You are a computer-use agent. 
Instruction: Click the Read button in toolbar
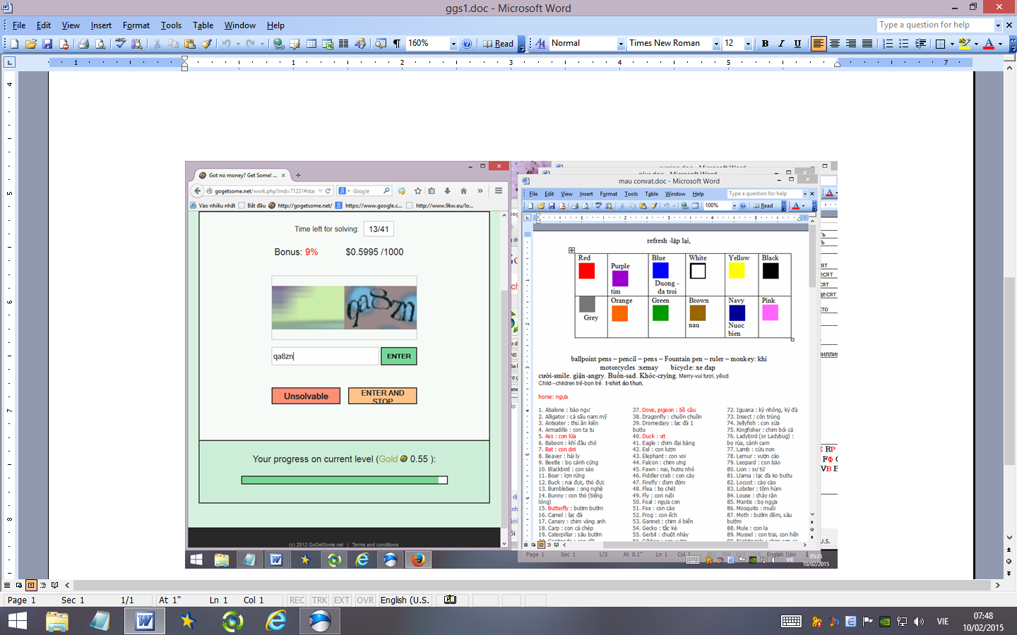point(499,44)
